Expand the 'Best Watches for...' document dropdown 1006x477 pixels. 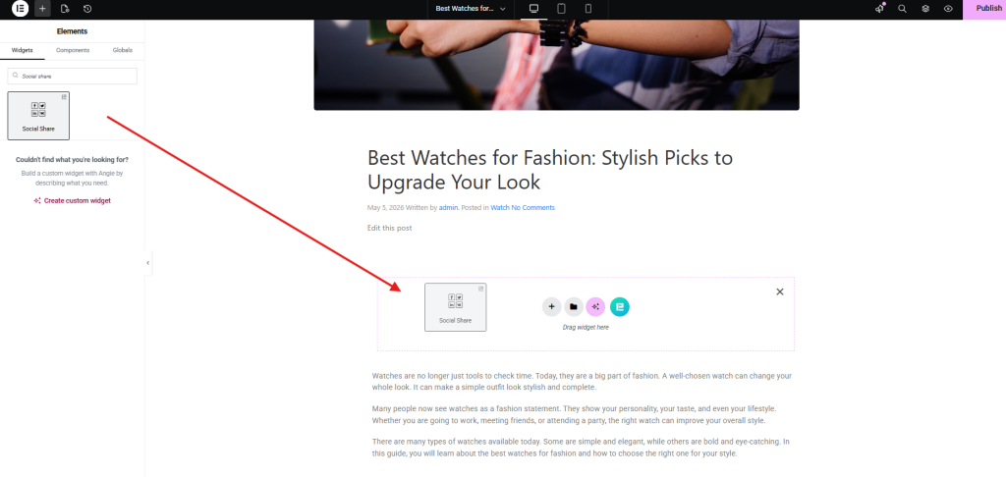coord(471,9)
